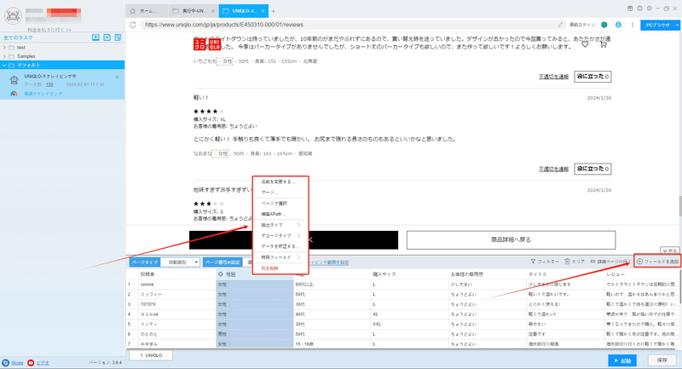Click the target icon in 性別 column header

(221, 274)
